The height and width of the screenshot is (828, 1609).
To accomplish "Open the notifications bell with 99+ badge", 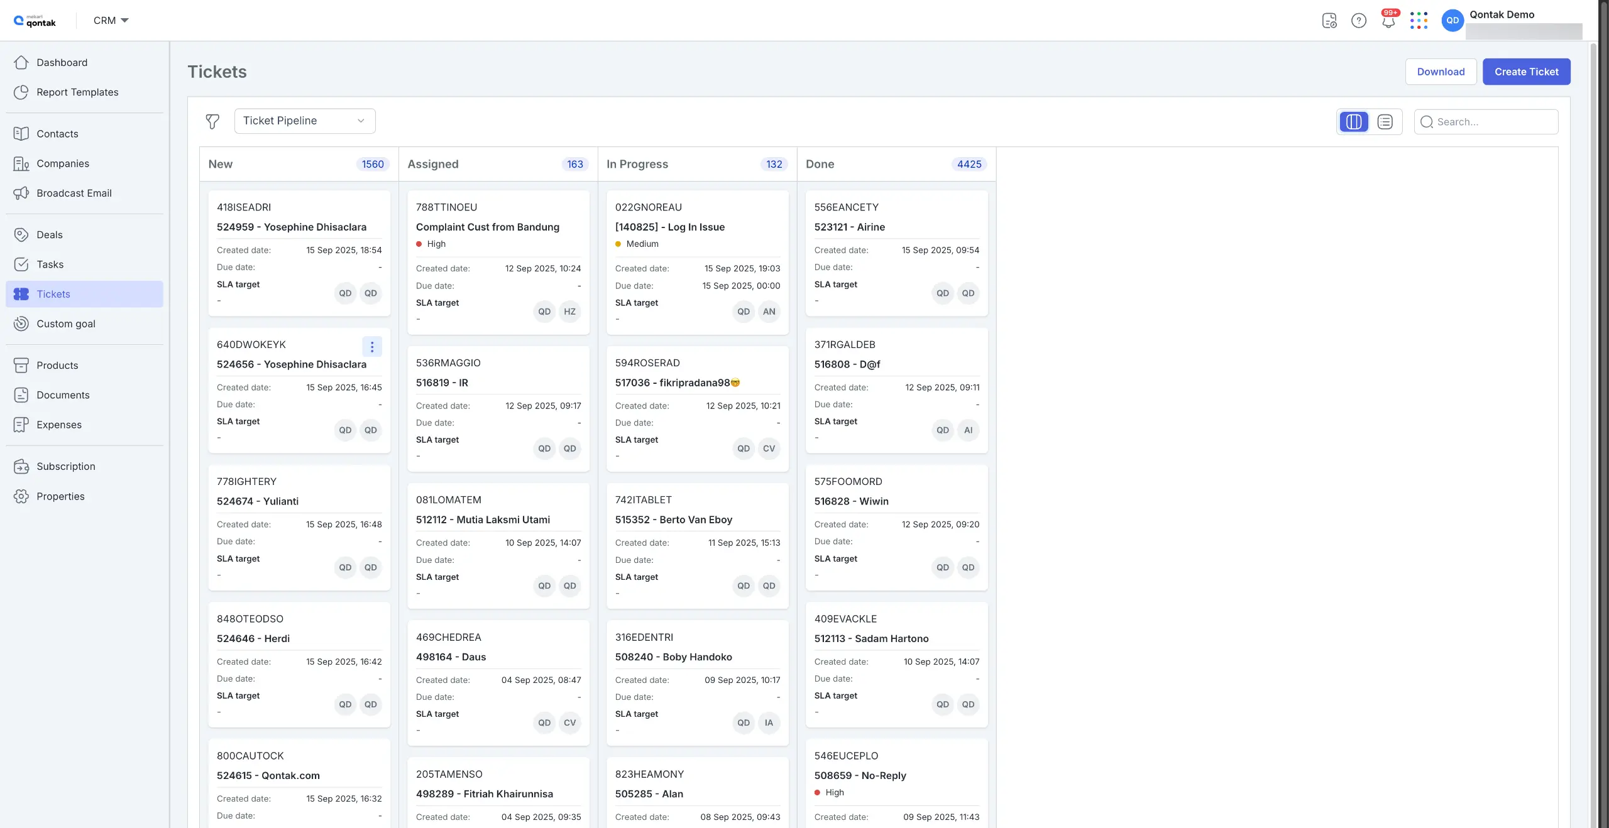I will pyautogui.click(x=1388, y=20).
